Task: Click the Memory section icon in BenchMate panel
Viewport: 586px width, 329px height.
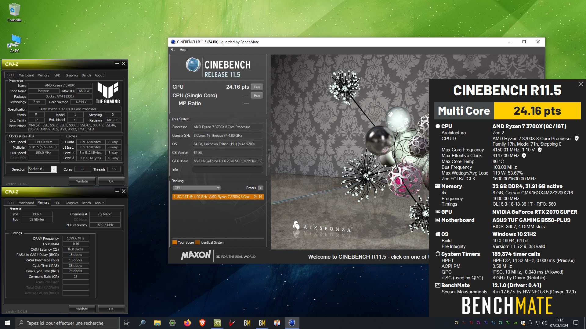Action: [438, 186]
